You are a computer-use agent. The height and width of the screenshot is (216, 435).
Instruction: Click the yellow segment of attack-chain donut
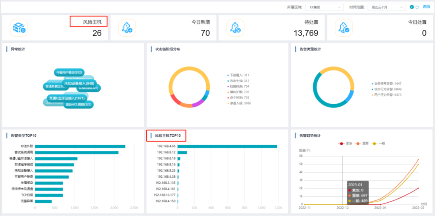tap(188, 68)
